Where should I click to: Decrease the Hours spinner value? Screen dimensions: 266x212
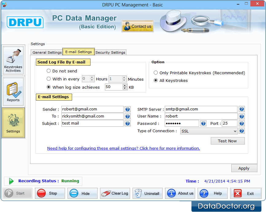(92, 80)
